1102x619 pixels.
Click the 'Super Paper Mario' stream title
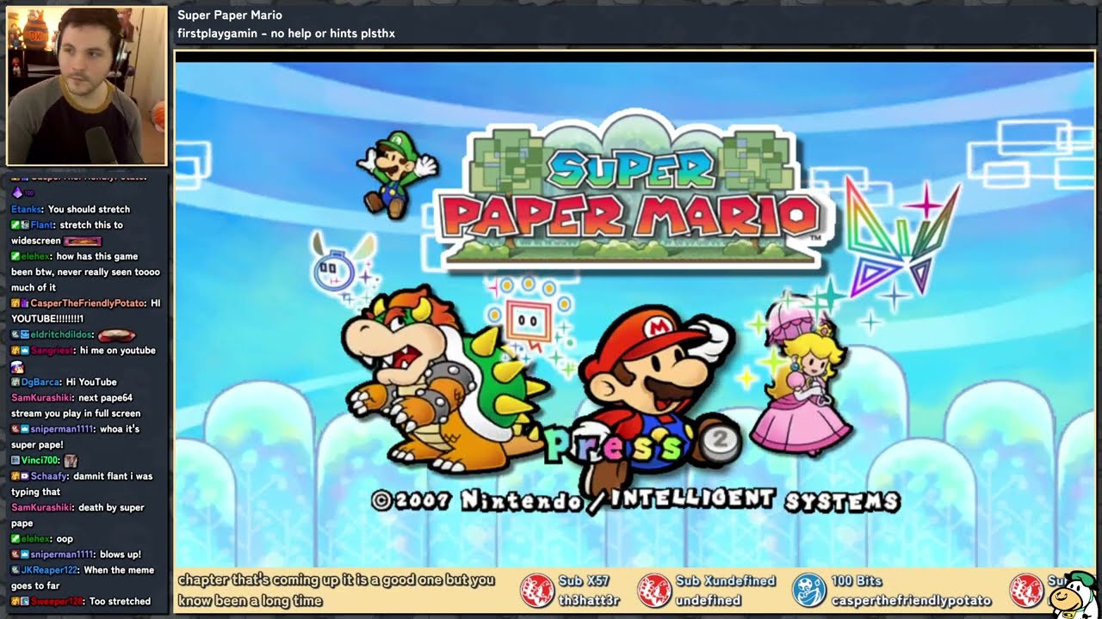(230, 15)
